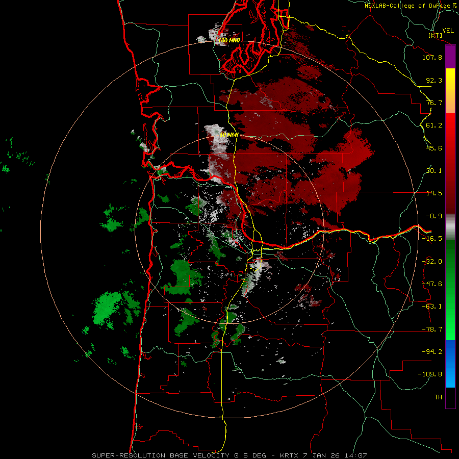Click the 50 NMI range ring label

click(229, 135)
